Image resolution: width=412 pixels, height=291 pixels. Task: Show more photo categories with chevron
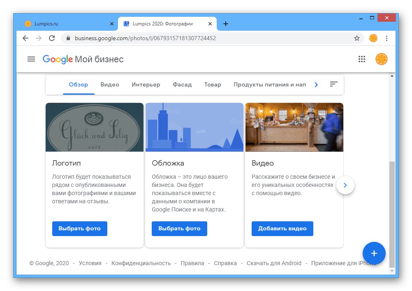pyautogui.click(x=316, y=84)
